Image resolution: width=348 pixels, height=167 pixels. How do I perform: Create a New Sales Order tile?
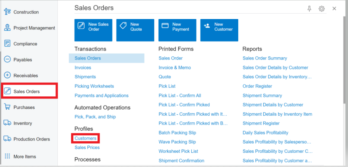click(x=93, y=30)
